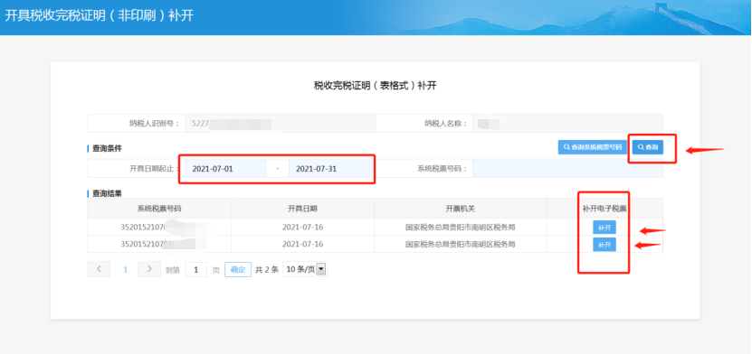This screenshot has width=752, height=354.
Task: Click the 查询结果 section heading
Action: pyautogui.click(x=107, y=194)
